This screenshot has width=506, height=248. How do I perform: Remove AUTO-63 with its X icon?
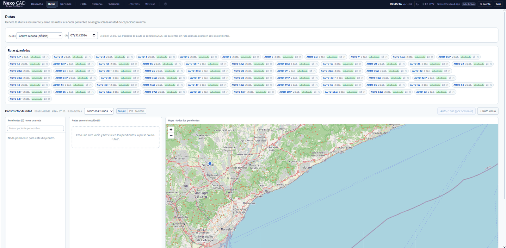[454, 92]
